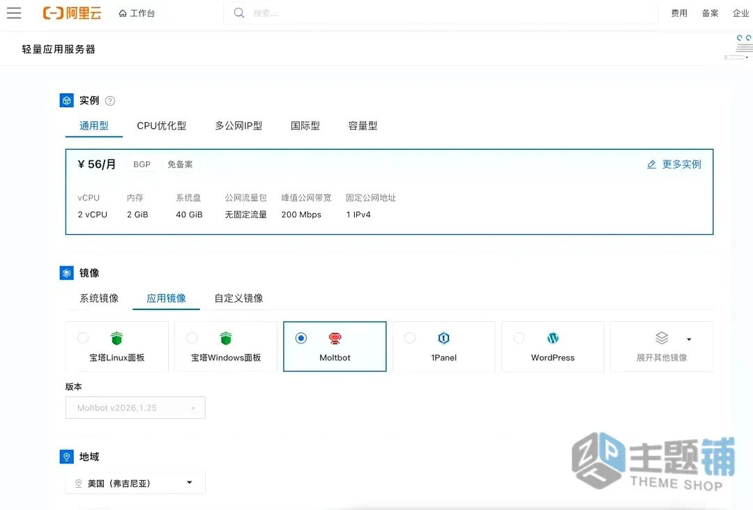Select 宝塔Linux面板 radio button
The width and height of the screenshot is (753, 510).
83,338
